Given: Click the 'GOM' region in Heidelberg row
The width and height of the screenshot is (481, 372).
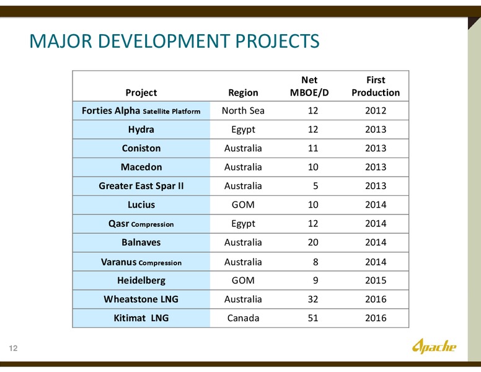Looking at the screenshot, I should point(243,280).
